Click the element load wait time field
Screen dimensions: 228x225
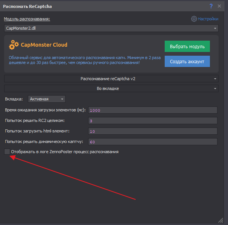(153, 110)
